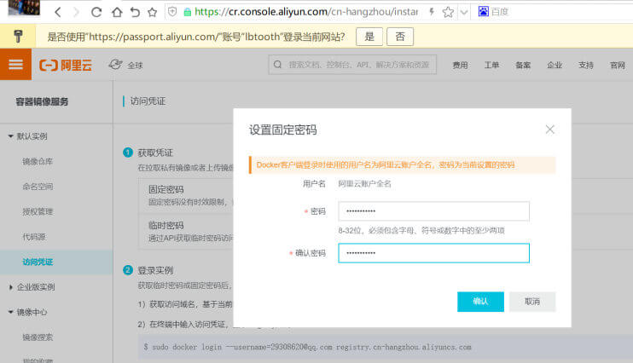Click the 阿里云账户全名 username value
Screen dimensions: 633x363
[364, 184]
